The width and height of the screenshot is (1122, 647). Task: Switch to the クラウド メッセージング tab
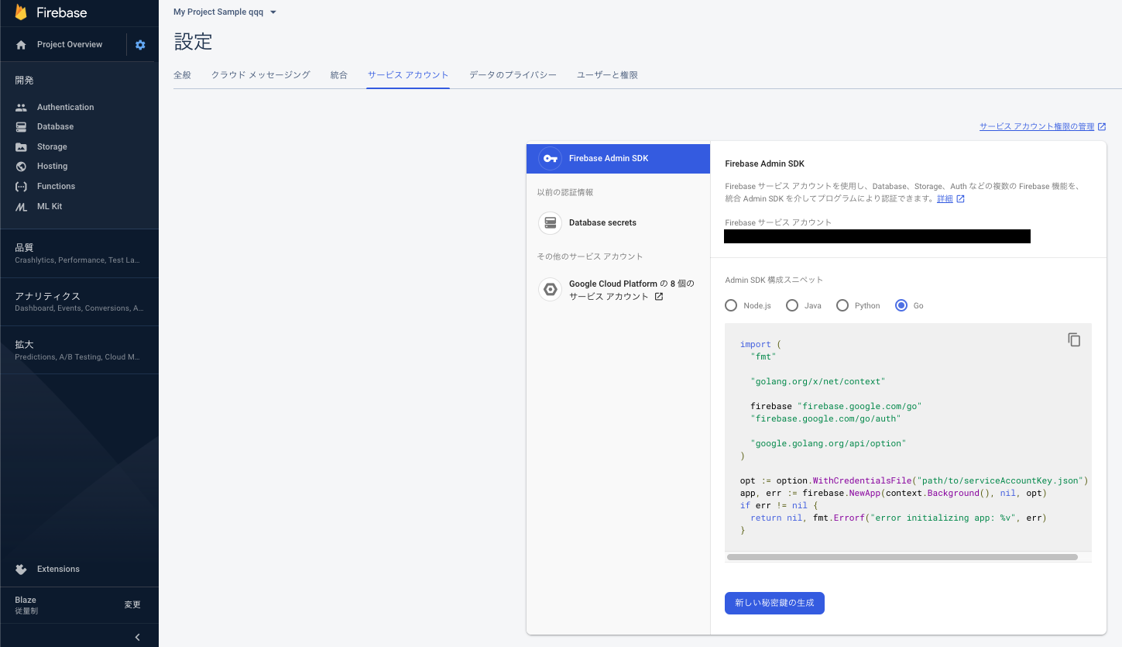click(261, 75)
